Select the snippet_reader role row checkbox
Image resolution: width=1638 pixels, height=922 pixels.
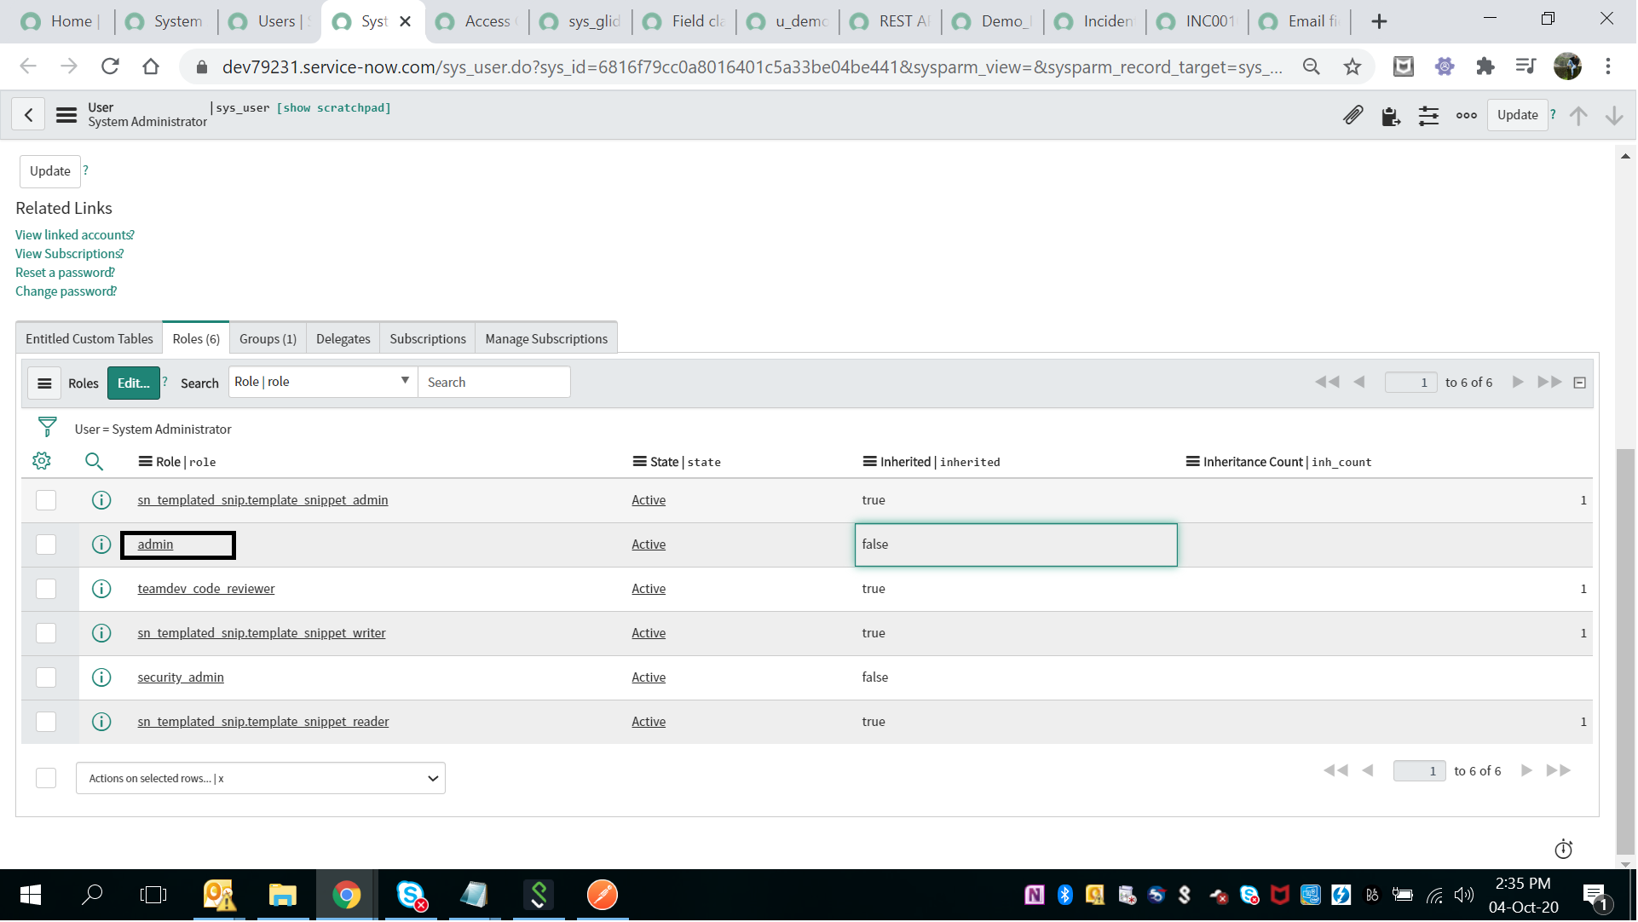point(46,723)
